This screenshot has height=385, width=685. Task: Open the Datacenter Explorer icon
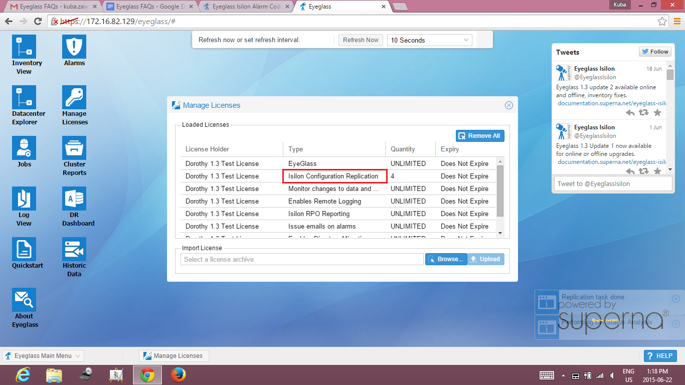(x=24, y=97)
